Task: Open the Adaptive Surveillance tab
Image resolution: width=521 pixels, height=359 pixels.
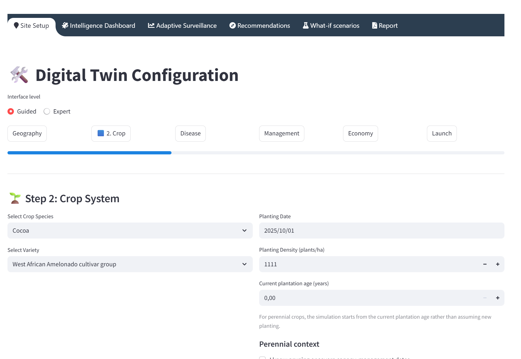Action: [182, 26]
